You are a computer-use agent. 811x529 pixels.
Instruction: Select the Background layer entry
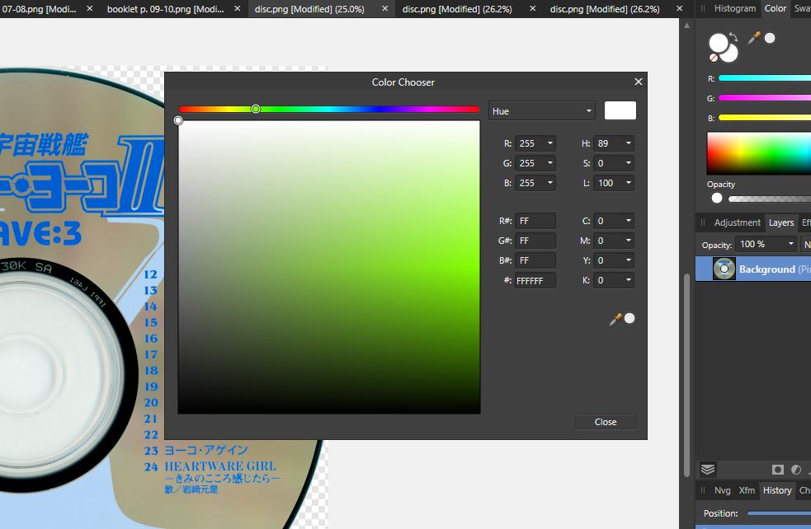coord(767,269)
